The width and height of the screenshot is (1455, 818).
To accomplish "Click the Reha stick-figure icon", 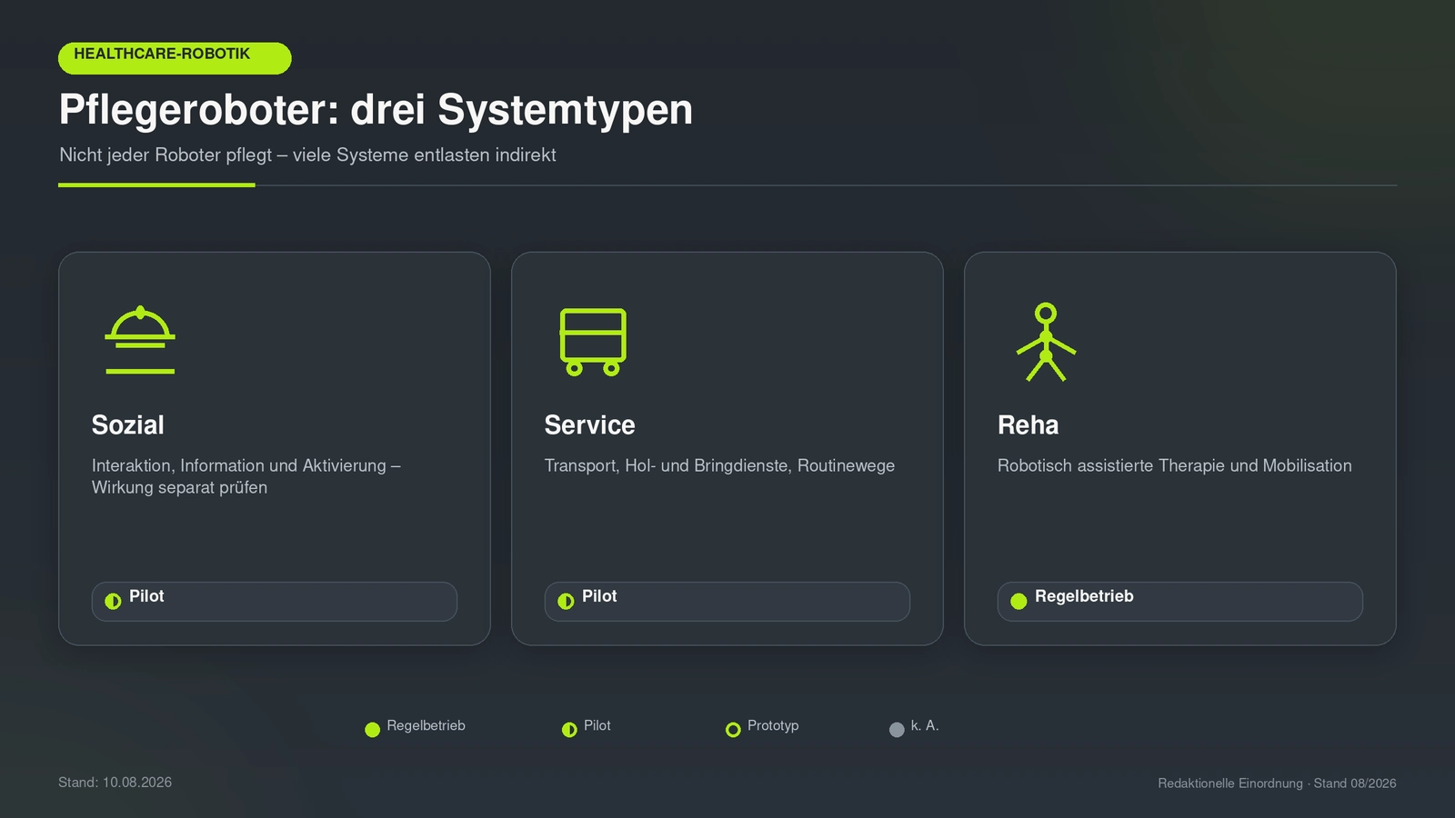I will click(1046, 342).
